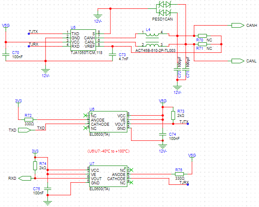Select capacitor C75 symbol

pos(48,189)
